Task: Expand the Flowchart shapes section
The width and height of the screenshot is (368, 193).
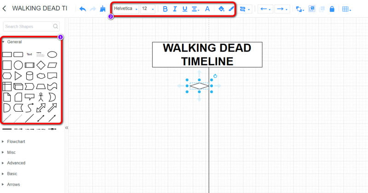Action: click(x=16, y=142)
